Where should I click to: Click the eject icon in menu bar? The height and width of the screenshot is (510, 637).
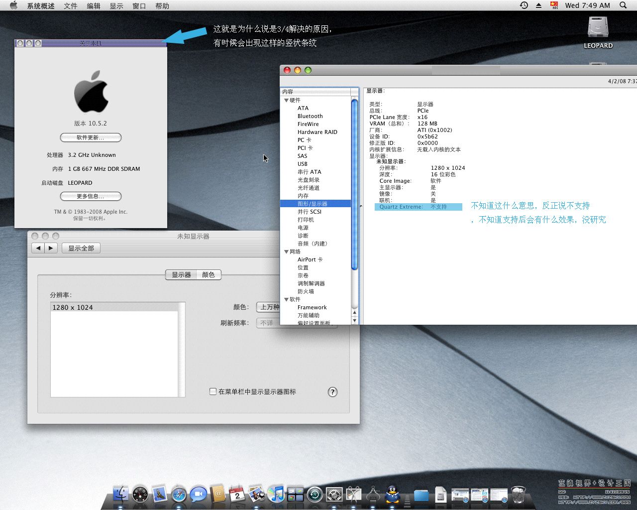[x=538, y=5]
